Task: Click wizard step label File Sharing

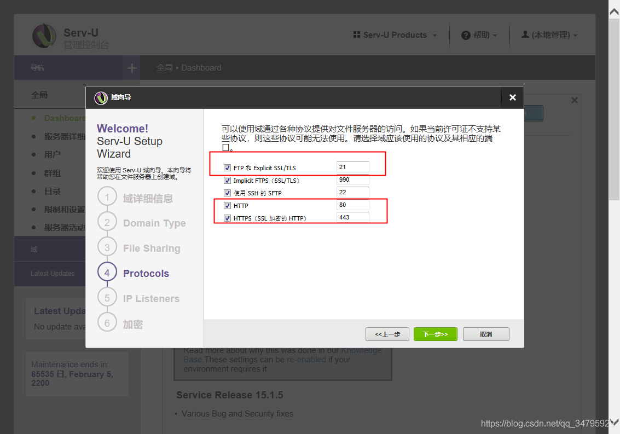Action: (152, 248)
